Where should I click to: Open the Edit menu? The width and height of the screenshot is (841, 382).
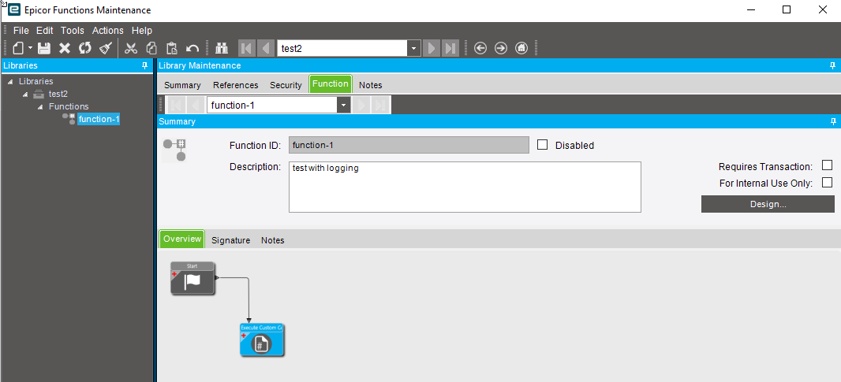[44, 31]
